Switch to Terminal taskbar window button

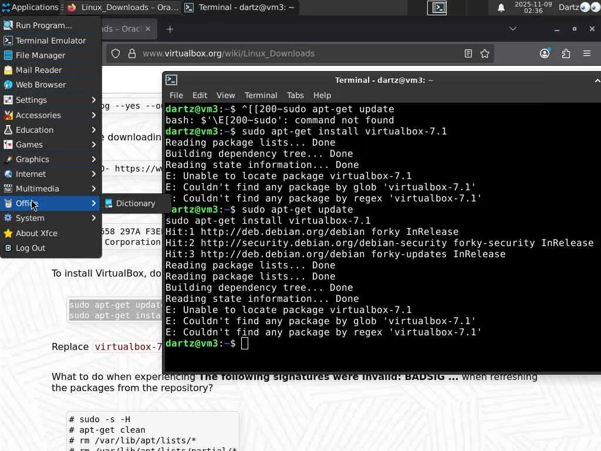[x=240, y=7]
